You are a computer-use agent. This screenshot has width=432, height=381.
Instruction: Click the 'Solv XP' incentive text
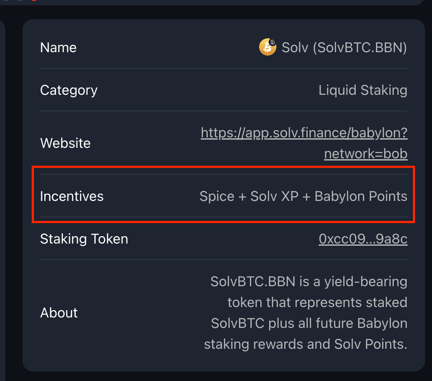tap(274, 196)
